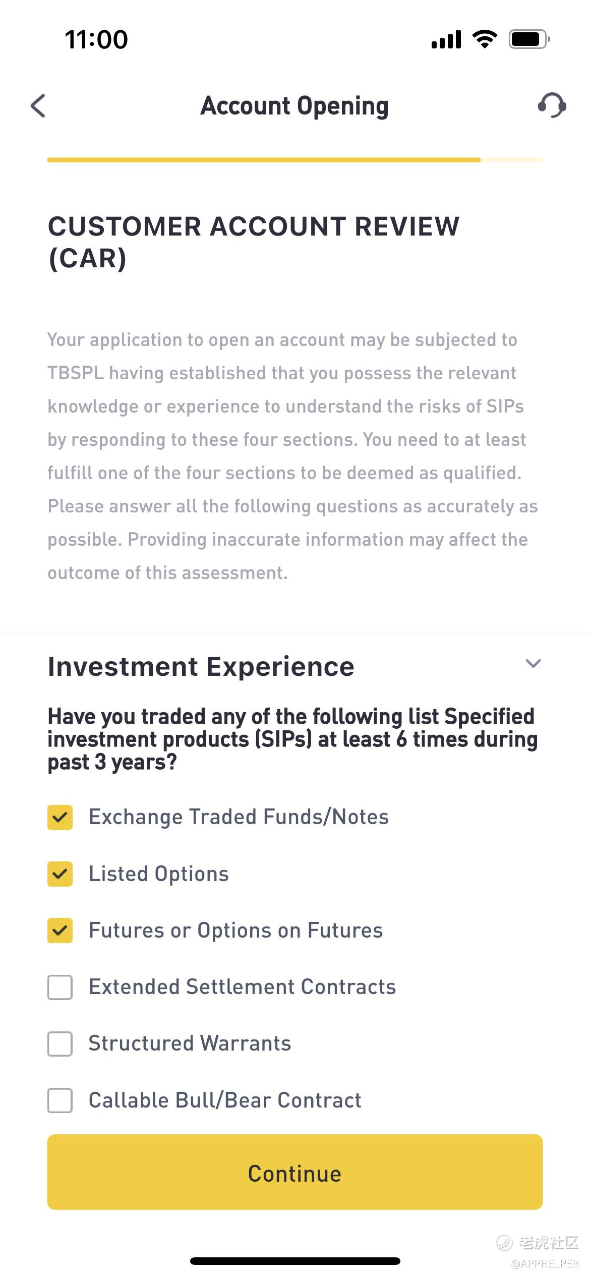Enable the Extended Settlement Contracts checkbox

[60, 987]
